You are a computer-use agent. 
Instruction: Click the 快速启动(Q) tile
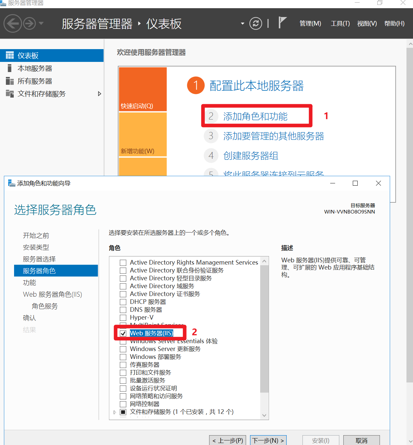click(143, 89)
